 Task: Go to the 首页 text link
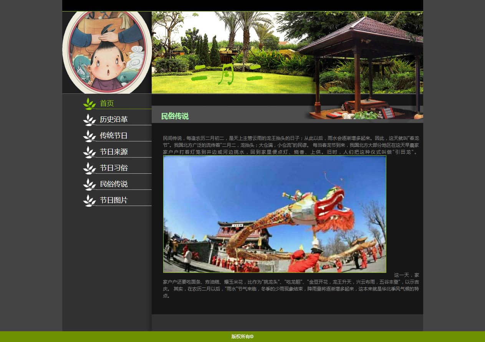(107, 103)
